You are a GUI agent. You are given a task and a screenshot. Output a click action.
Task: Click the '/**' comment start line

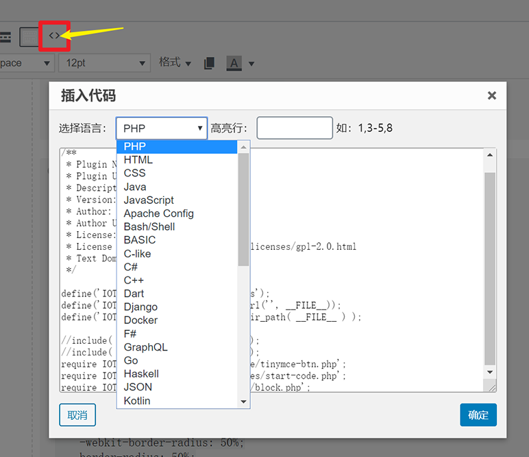tap(69, 152)
